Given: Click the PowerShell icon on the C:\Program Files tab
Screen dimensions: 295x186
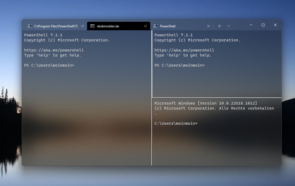Looking at the screenshot, I should pos(29,26).
